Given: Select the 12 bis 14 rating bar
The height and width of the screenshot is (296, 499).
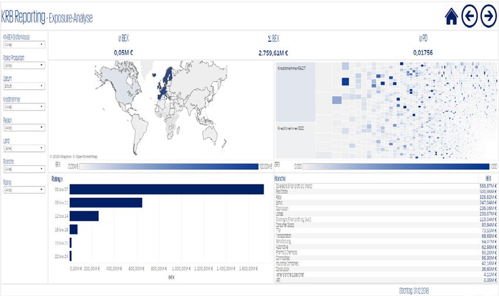Looking at the screenshot, I should pyautogui.click(x=84, y=216).
